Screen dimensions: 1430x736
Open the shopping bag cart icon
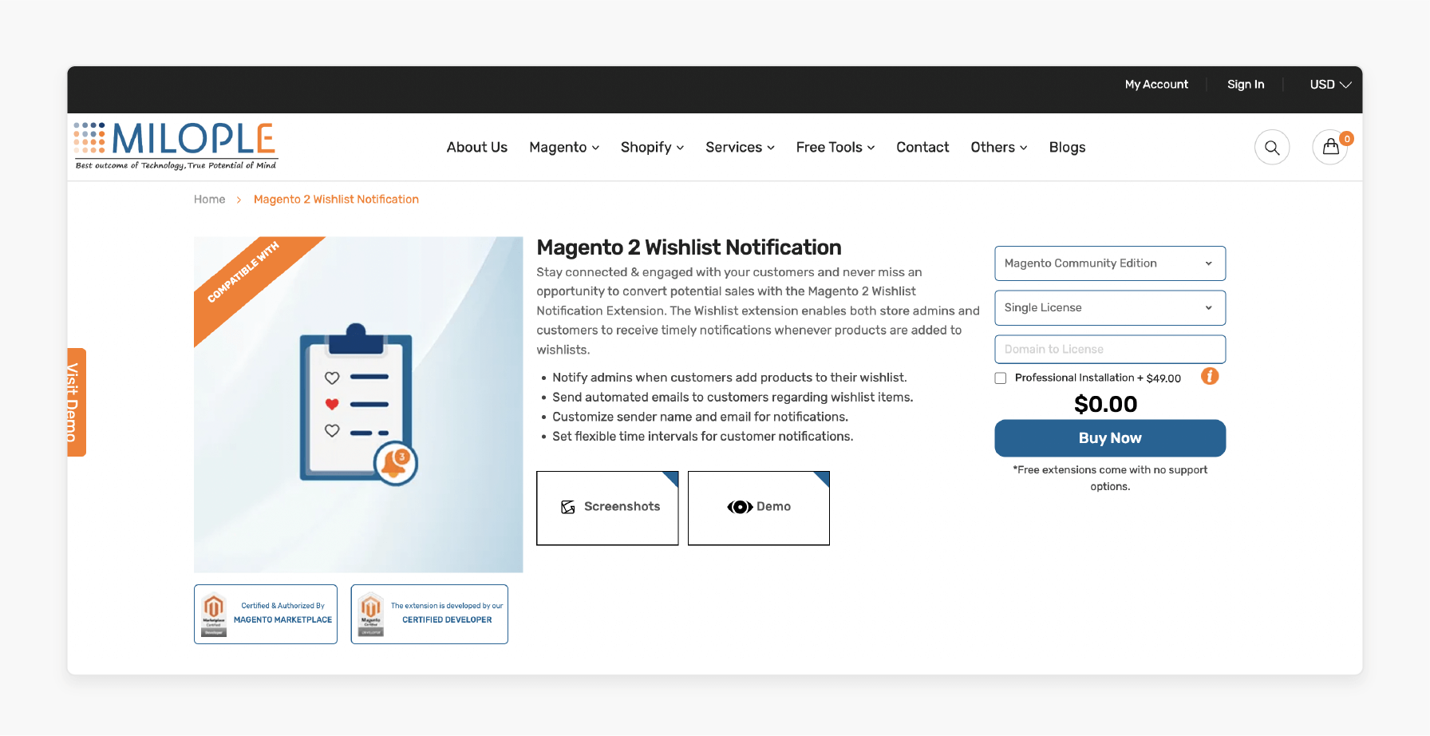1330,147
